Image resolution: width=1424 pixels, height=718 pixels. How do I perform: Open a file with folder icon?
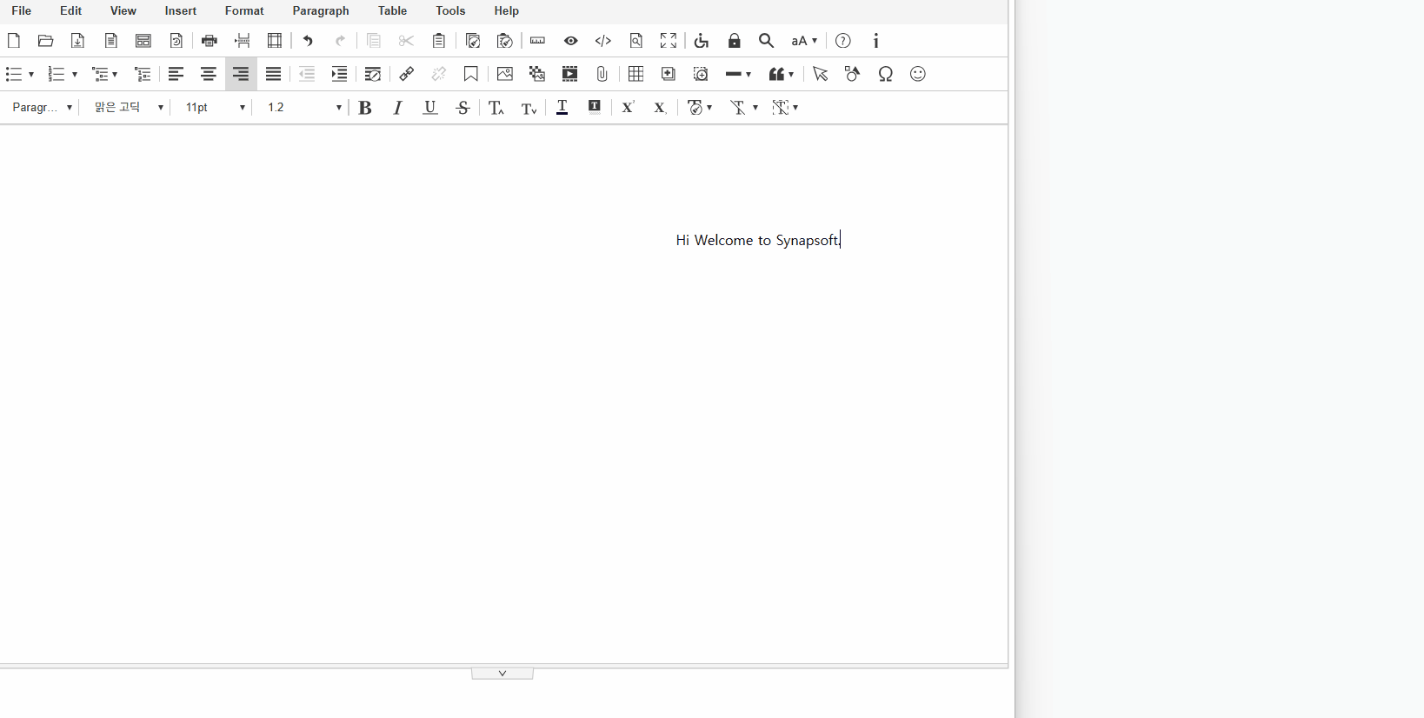[x=46, y=41]
